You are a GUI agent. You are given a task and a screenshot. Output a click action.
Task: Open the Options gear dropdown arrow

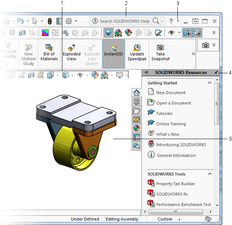coord(76,21)
